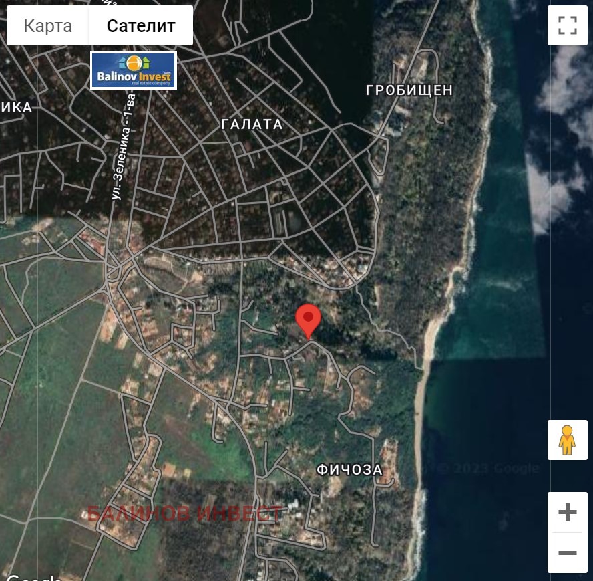Image resolution: width=593 pixels, height=581 pixels.
Task: Click the ГАЛАТА neighborhood label
Action: point(252,124)
